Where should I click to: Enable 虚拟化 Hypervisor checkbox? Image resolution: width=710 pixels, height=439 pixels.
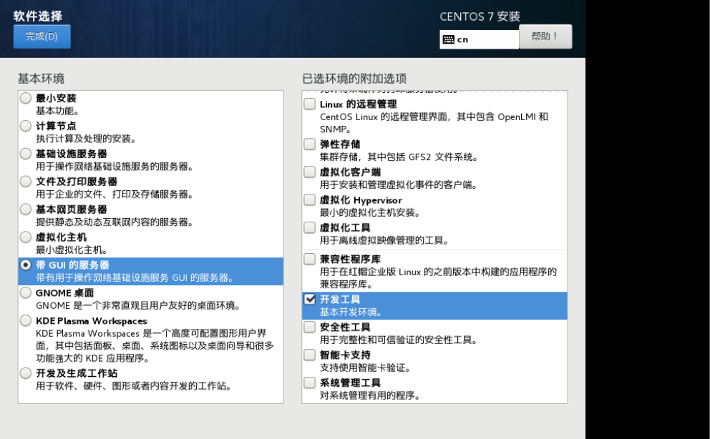point(310,199)
